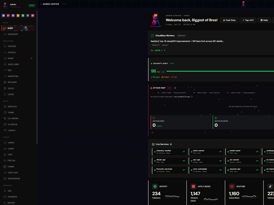Click the Admin avatar in the sidebar header
This screenshot has width=274, height=205.
click(5, 5)
